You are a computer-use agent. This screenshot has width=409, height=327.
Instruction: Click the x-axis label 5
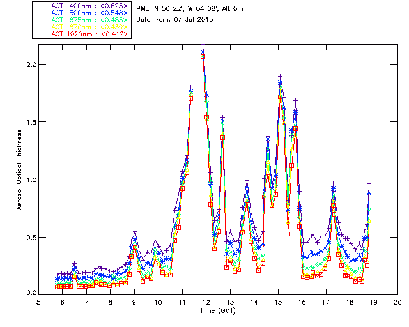click(x=38, y=302)
